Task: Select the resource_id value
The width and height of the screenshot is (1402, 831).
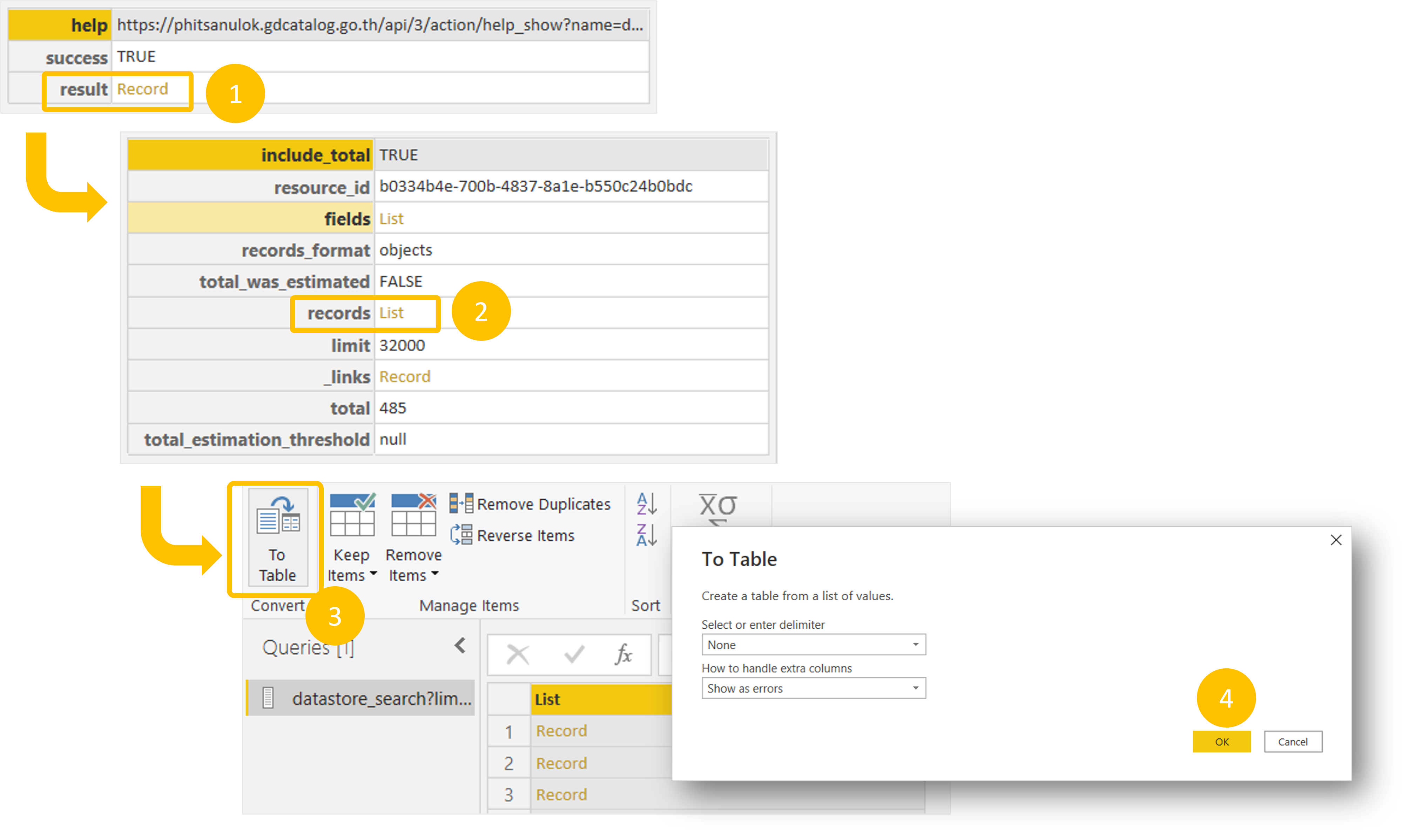Action: click(x=536, y=187)
